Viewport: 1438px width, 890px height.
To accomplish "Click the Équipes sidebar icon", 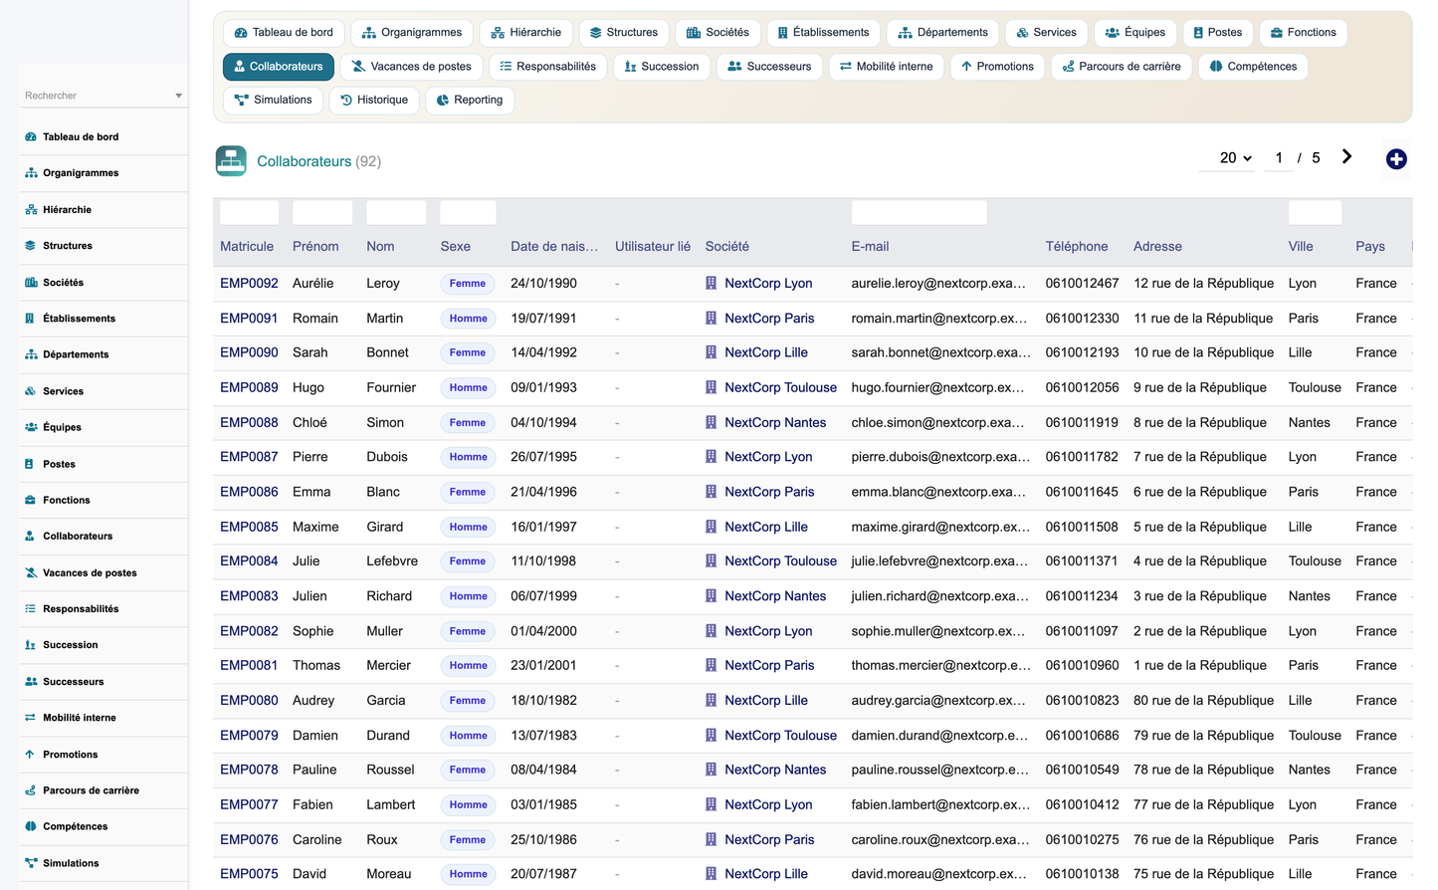I will 31,427.
